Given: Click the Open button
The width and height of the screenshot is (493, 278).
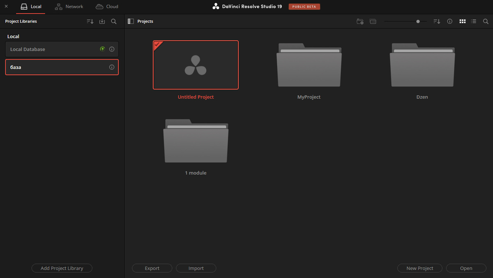Looking at the screenshot, I should [x=466, y=268].
